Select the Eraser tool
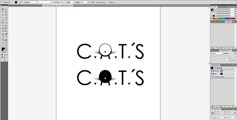237x120 pixels. 6,23
